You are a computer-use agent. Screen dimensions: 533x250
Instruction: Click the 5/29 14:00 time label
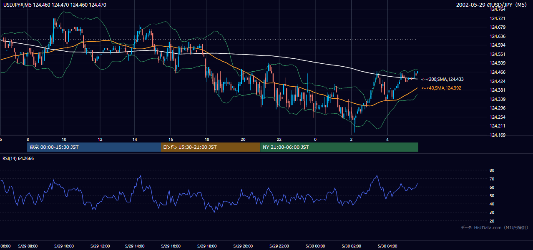click(134, 246)
